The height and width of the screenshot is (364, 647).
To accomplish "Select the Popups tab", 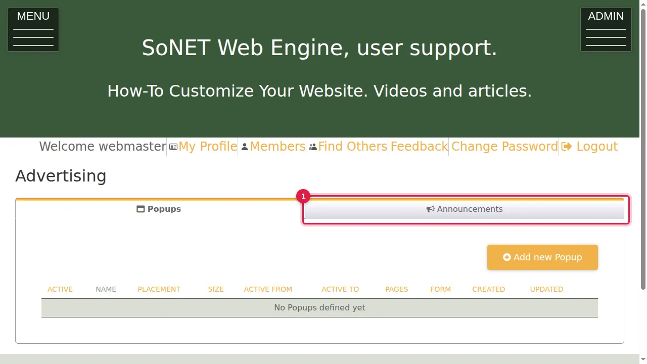I will tap(159, 209).
